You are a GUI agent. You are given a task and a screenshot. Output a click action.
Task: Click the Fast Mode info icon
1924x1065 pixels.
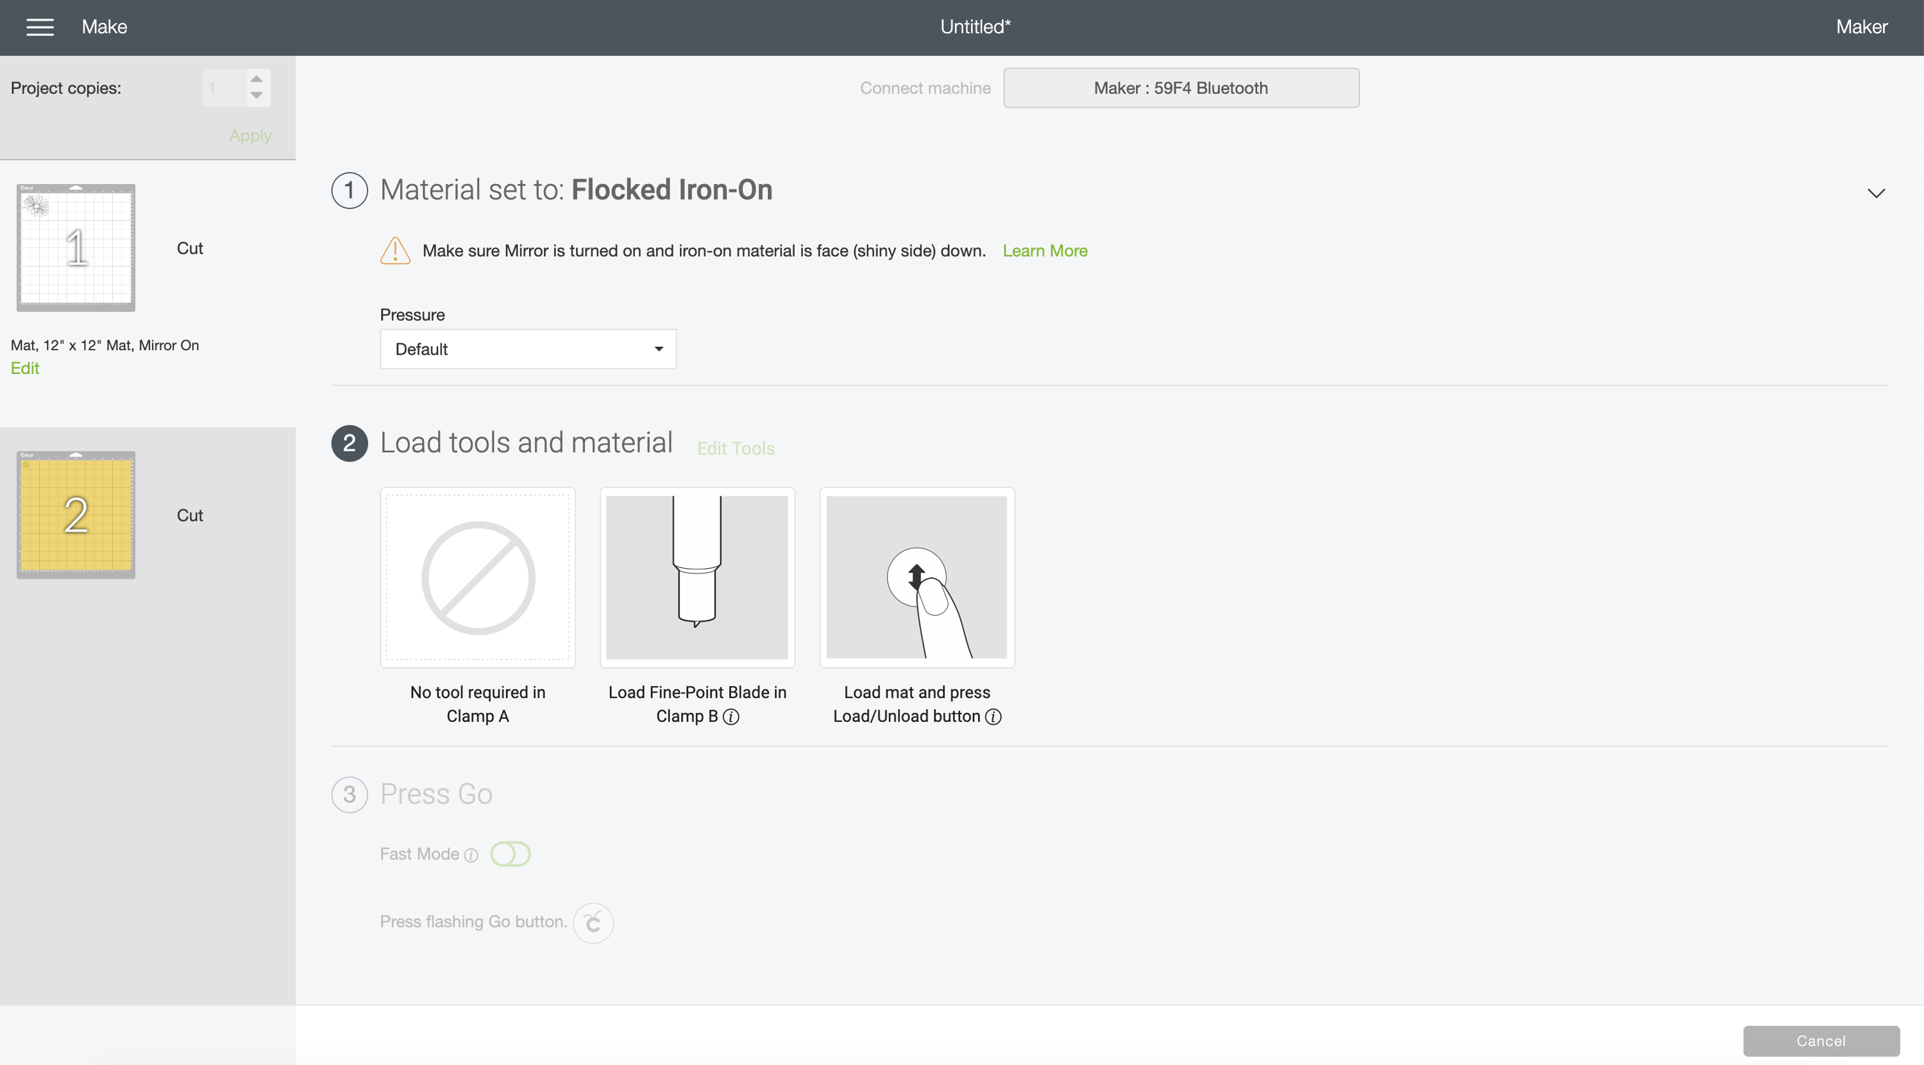tap(471, 855)
